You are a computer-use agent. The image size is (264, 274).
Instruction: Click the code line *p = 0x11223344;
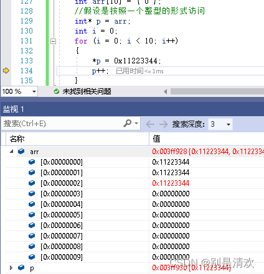coord(126,61)
